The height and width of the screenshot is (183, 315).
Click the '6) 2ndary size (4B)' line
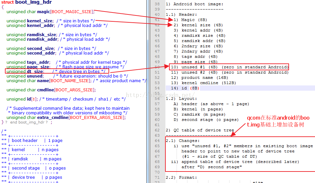[198, 46]
